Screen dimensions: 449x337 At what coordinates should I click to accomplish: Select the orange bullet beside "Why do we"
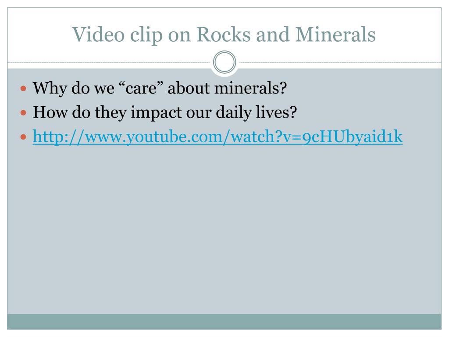[x=24, y=89]
